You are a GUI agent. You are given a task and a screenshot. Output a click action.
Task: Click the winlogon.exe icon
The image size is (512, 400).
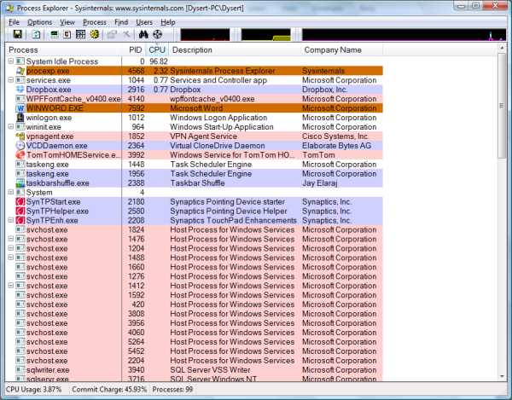pyautogui.click(x=20, y=118)
